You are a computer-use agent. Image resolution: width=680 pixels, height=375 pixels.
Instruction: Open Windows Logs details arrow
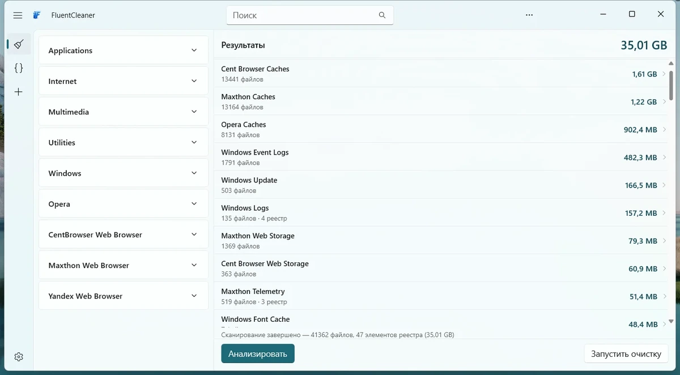pyautogui.click(x=664, y=213)
